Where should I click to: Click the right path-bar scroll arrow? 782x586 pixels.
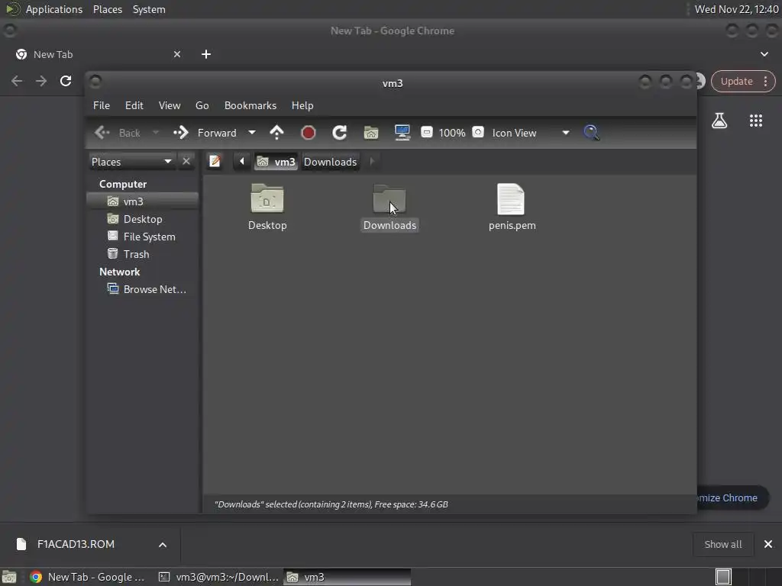(x=372, y=162)
